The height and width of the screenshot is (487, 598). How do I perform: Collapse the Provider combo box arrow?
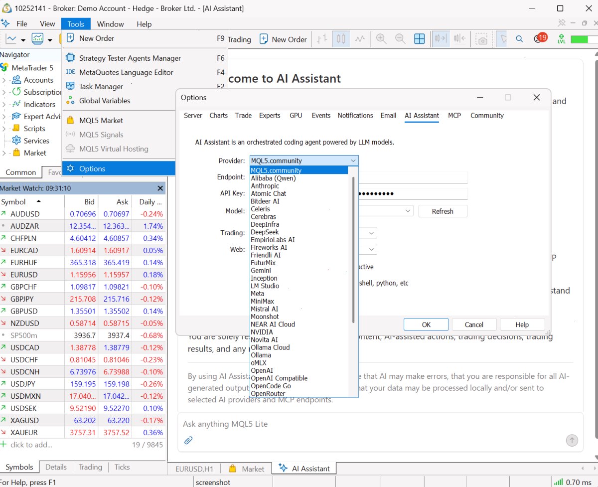pyautogui.click(x=353, y=161)
